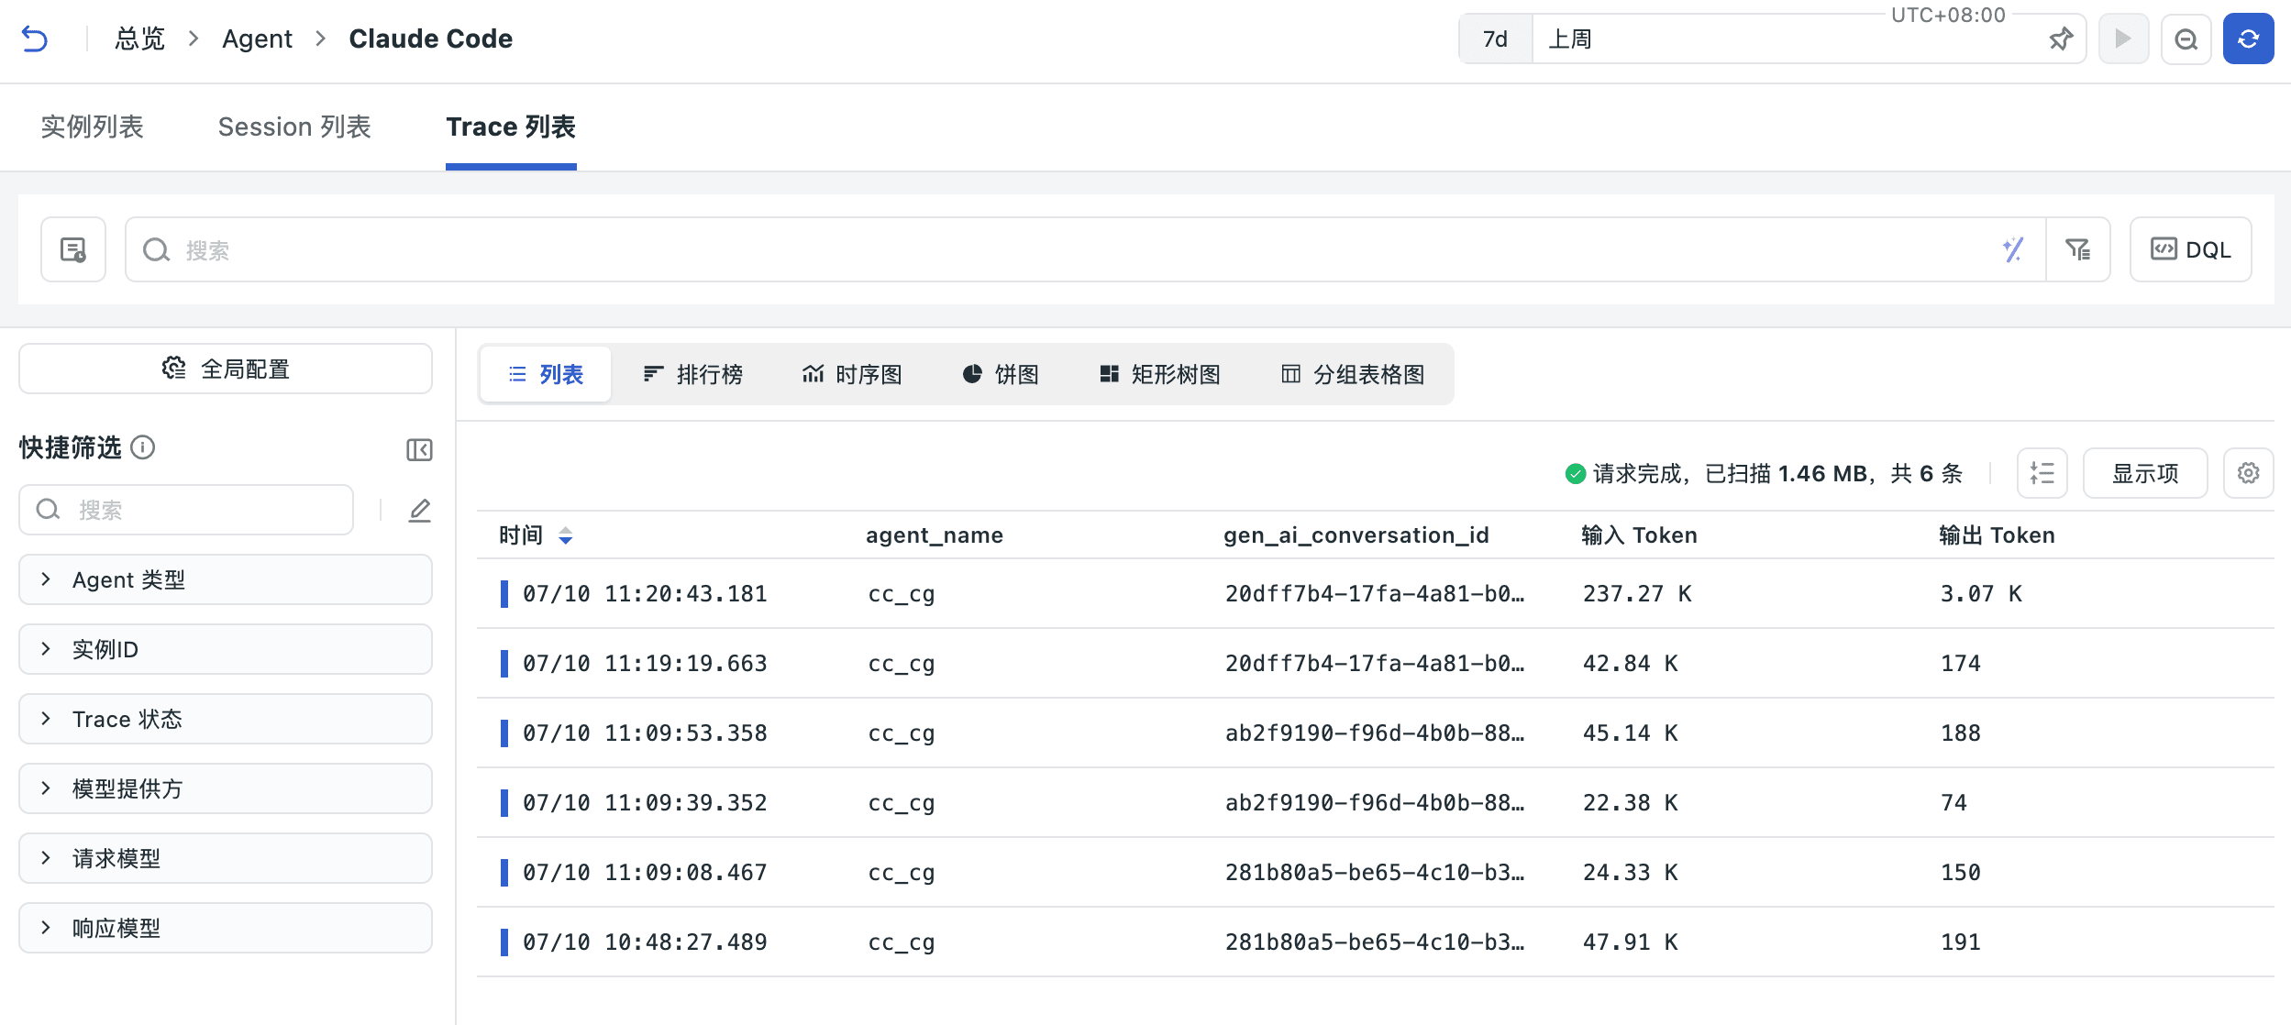2291x1025 pixels.
Task: Switch to the Session 列表 tab
Action: point(294,127)
